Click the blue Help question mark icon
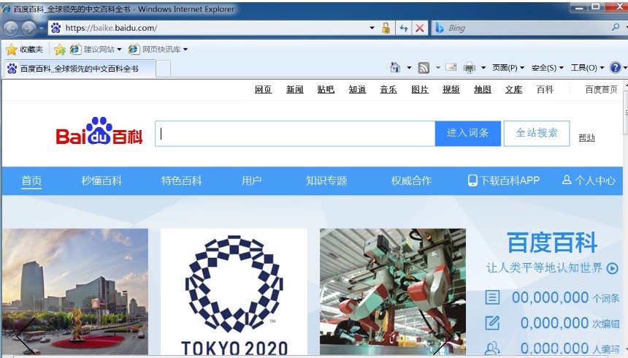Viewport: 628px width, 358px height. click(615, 68)
